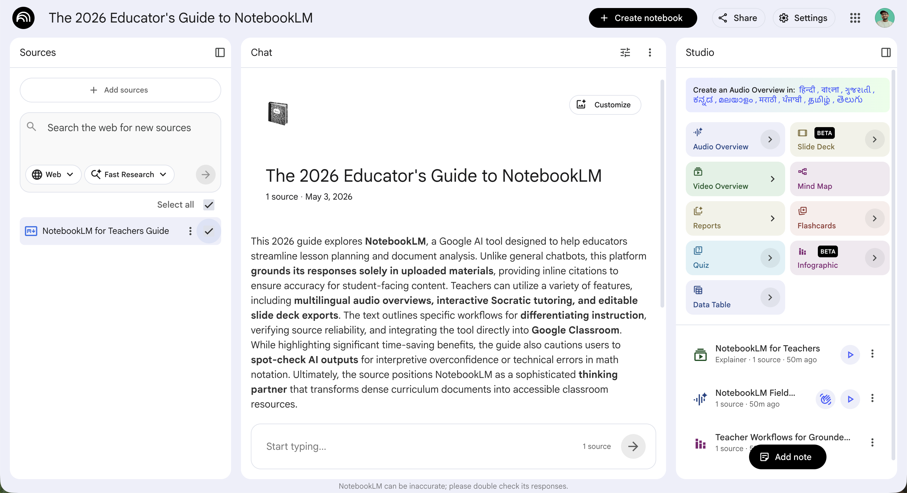Create Audio Overview in Telugu (తెలుగు)
The image size is (907, 493).
coord(849,100)
